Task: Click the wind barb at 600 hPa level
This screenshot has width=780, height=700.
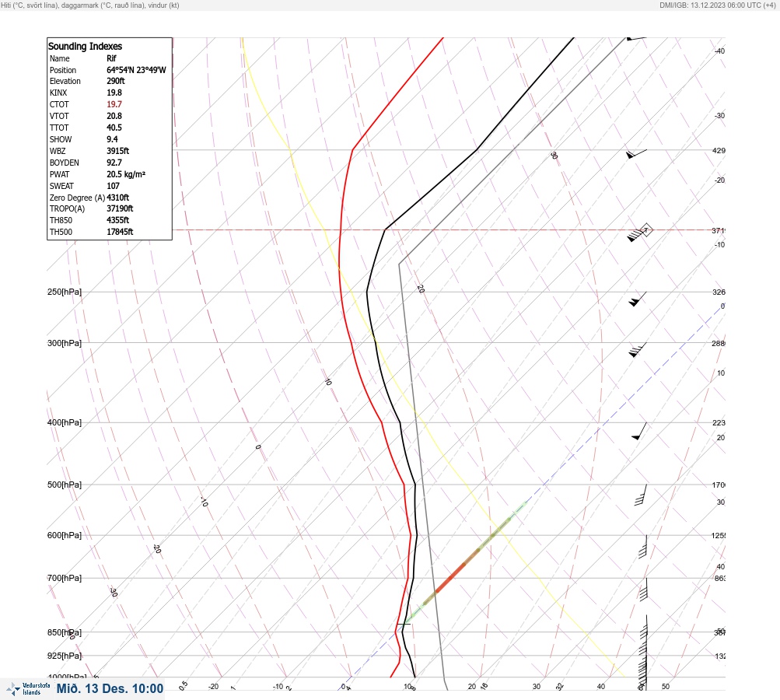Action: pyautogui.click(x=642, y=547)
